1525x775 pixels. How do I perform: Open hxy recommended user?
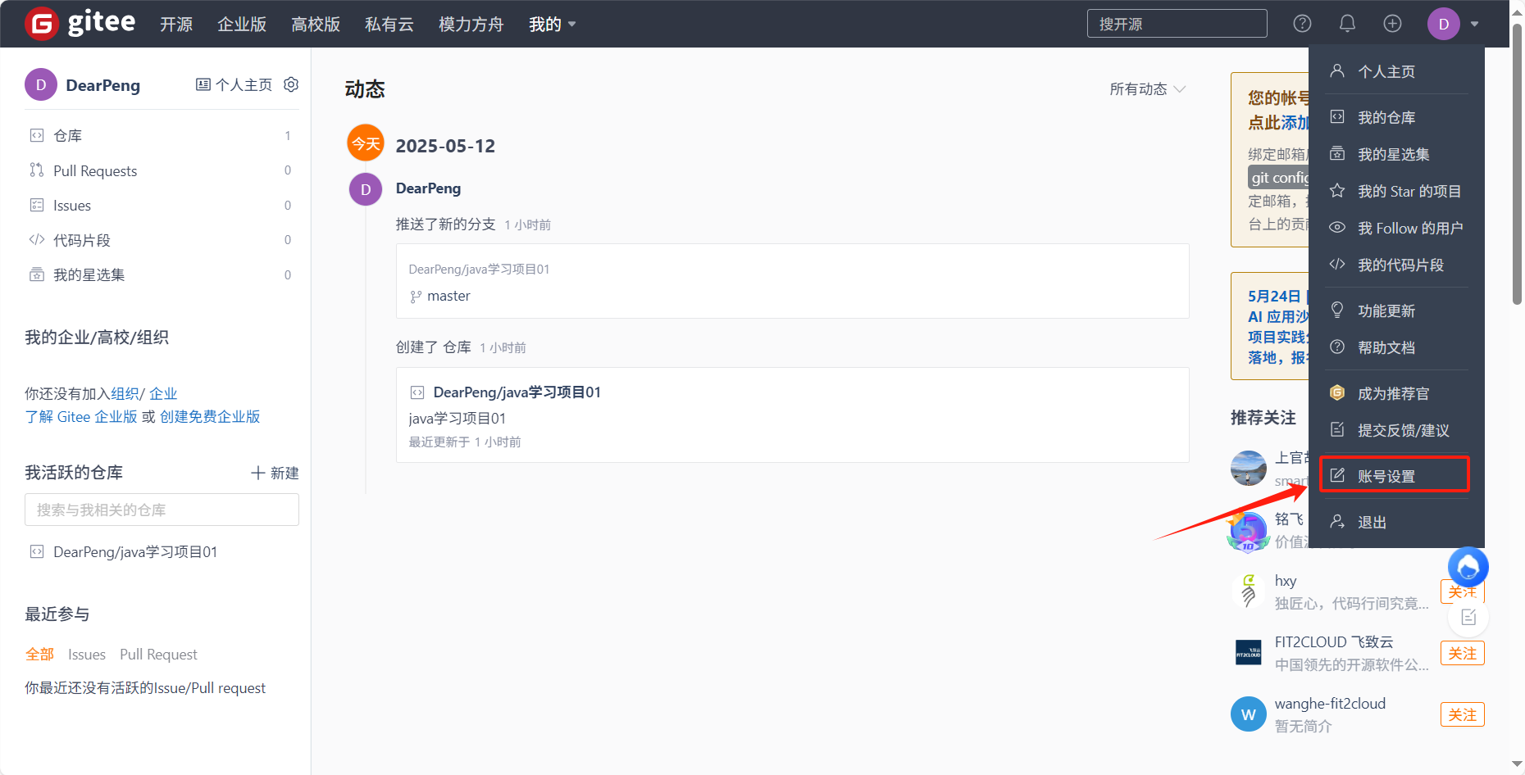[x=1286, y=581]
